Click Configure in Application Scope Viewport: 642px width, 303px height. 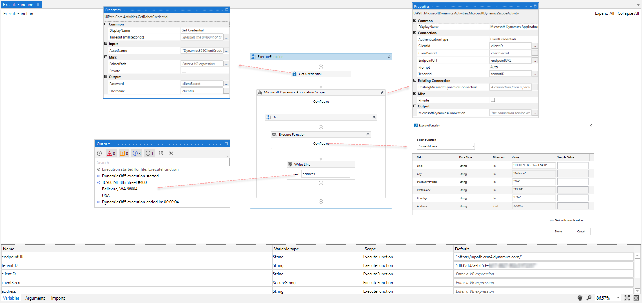(321, 102)
